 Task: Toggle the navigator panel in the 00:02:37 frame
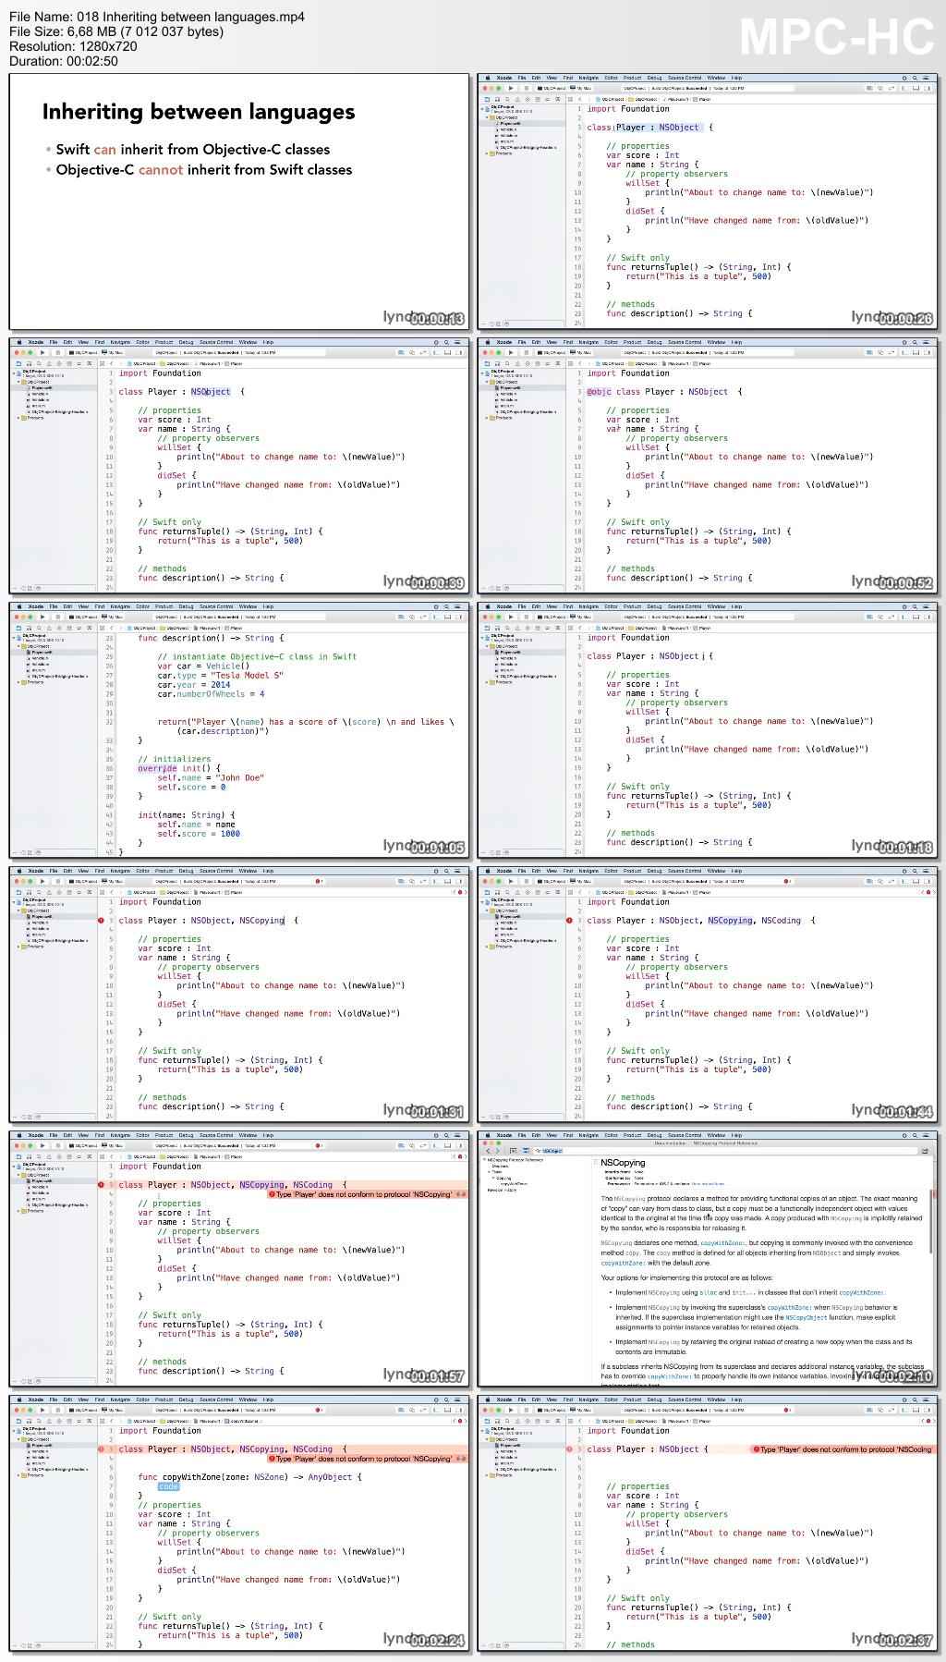(x=905, y=1410)
